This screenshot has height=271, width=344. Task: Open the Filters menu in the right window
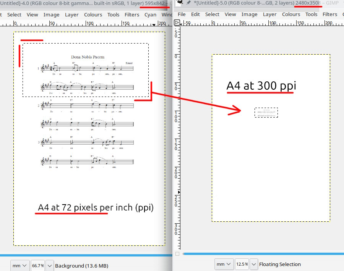click(x=330, y=14)
